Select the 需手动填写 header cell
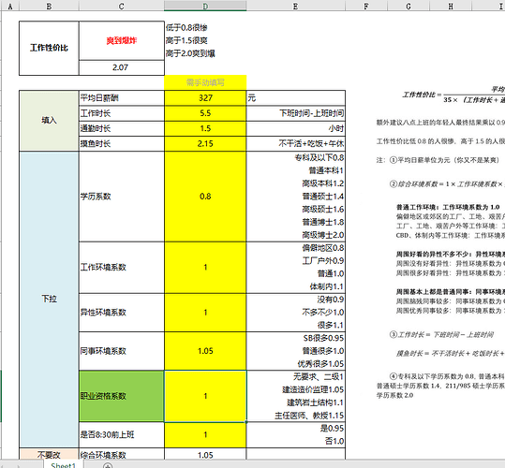 tap(205, 82)
